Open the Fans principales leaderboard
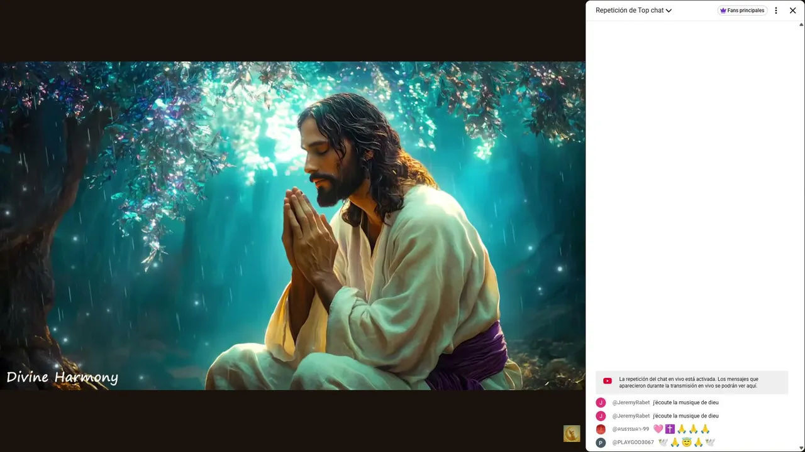This screenshot has width=805, height=452. [742, 11]
